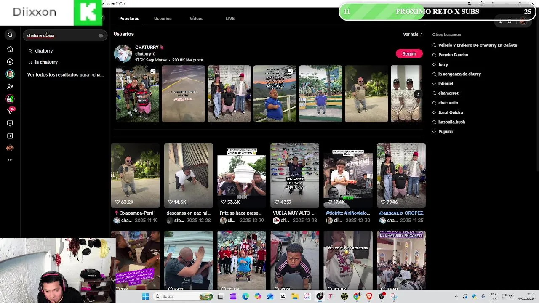
Task: Click the search magnifier icon in TikTok sidebar
Action: (x=10, y=35)
